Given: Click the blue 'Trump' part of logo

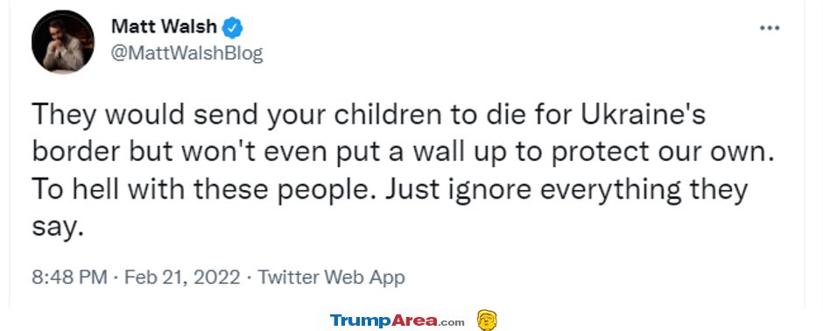Looking at the screenshot, I should point(361,320).
